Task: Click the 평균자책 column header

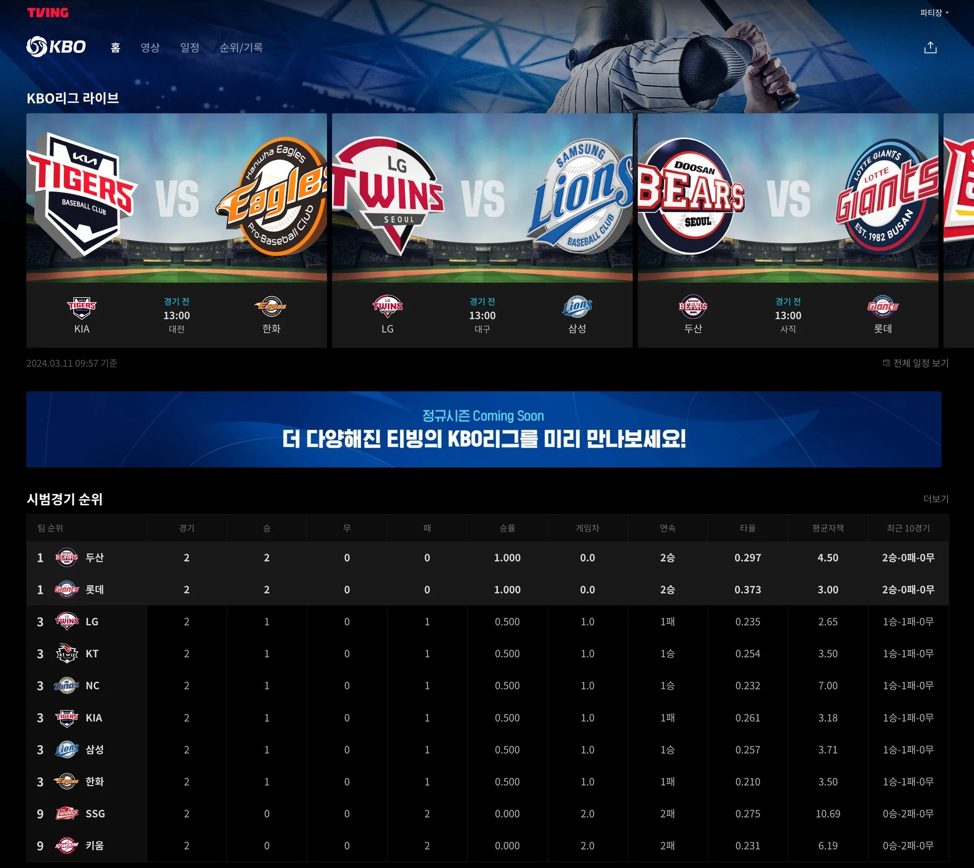Action: tap(828, 528)
